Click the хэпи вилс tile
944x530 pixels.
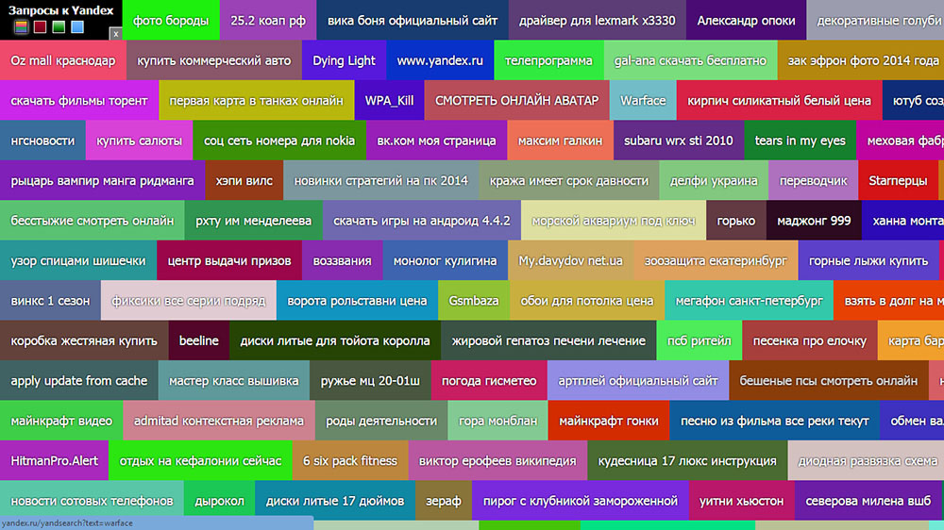(x=244, y=180)
